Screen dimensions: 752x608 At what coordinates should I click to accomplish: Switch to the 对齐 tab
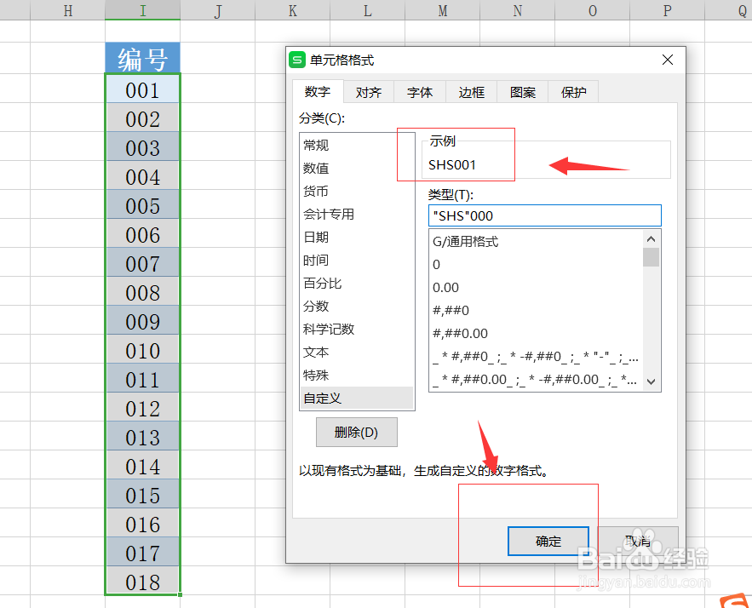368,92
